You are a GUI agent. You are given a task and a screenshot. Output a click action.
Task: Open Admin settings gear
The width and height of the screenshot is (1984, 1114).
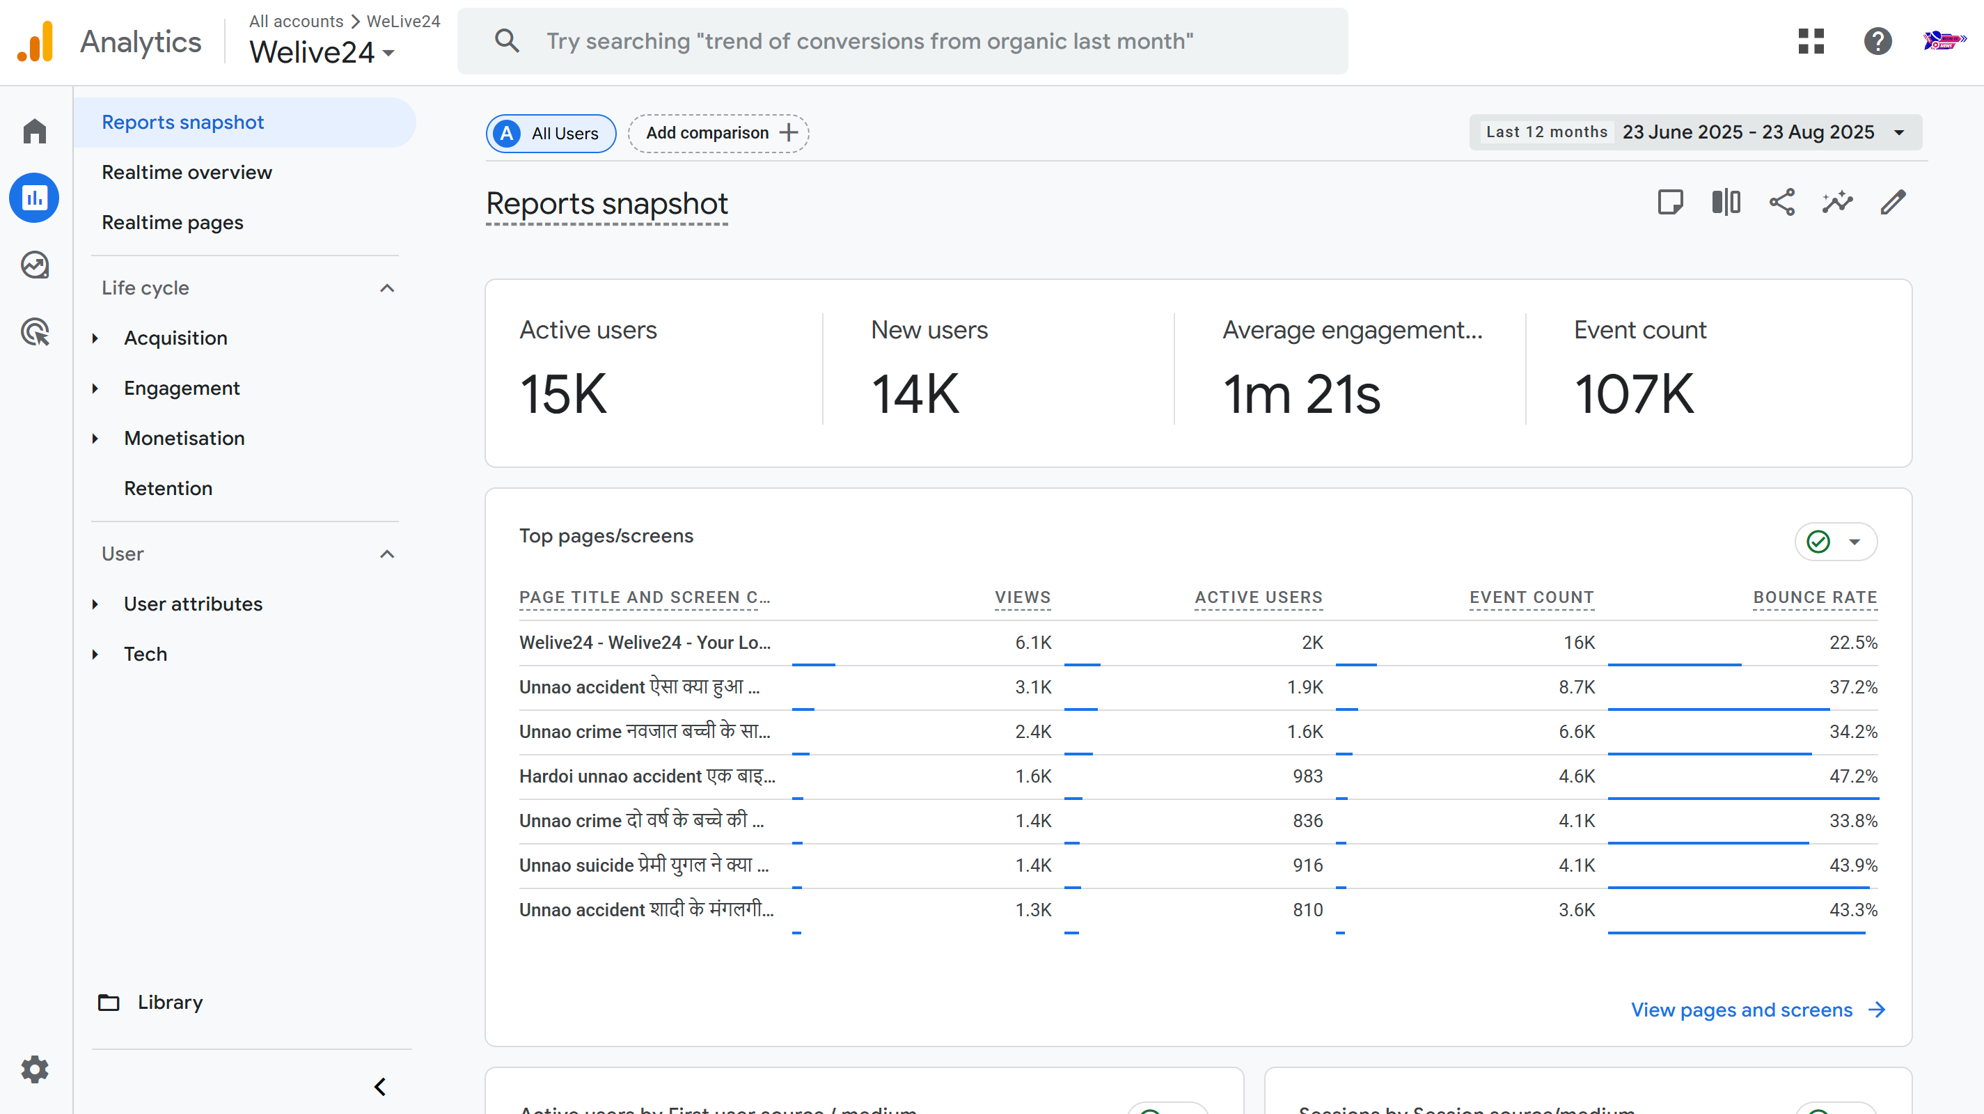(x=35, y=1069)
